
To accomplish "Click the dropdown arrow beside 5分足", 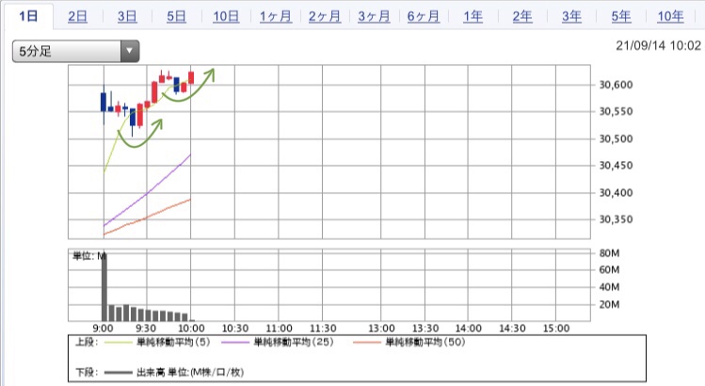I will (x=129, y=52).
